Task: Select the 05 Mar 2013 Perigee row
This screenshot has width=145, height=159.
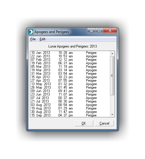Action: pyautogui.click(x=70, y=67)
